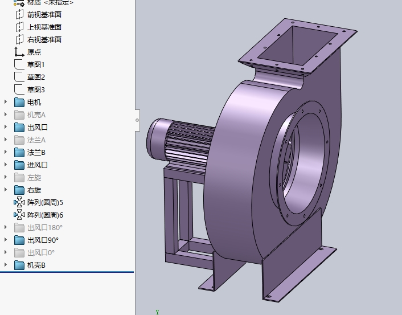This screenshot has width=402, height=315.
Task: Select the 草图2 sketch icon
Action: [x=19, y=77]
